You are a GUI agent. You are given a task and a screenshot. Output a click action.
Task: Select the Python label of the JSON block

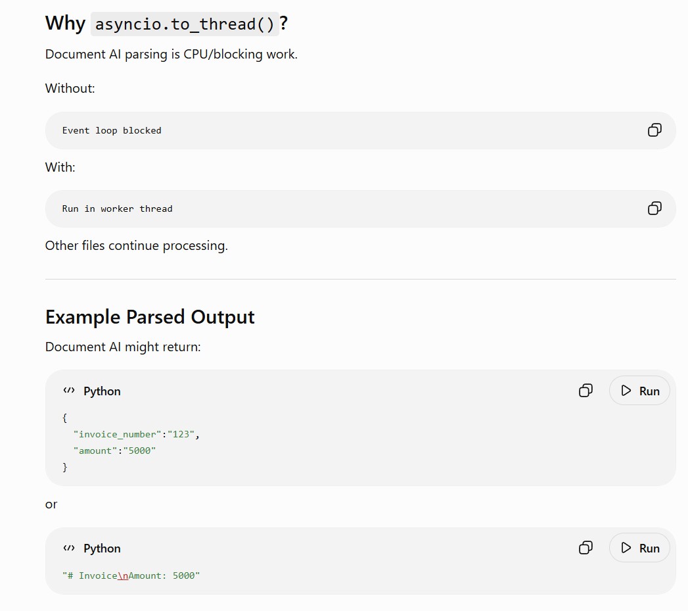coord(102,391)
